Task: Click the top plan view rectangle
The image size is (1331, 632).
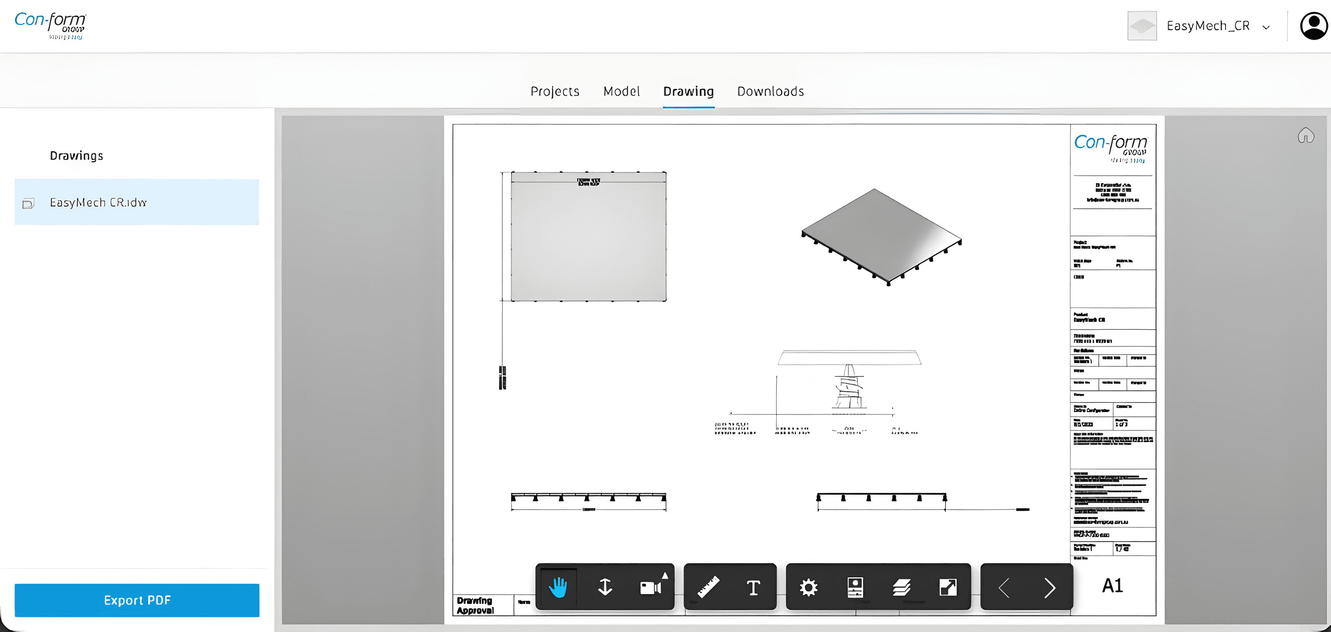Action: pos(589,237)
